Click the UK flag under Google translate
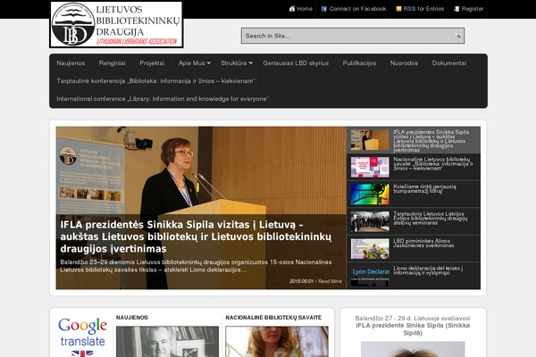This screenshot has width=536, height=357. click(82, 353)
